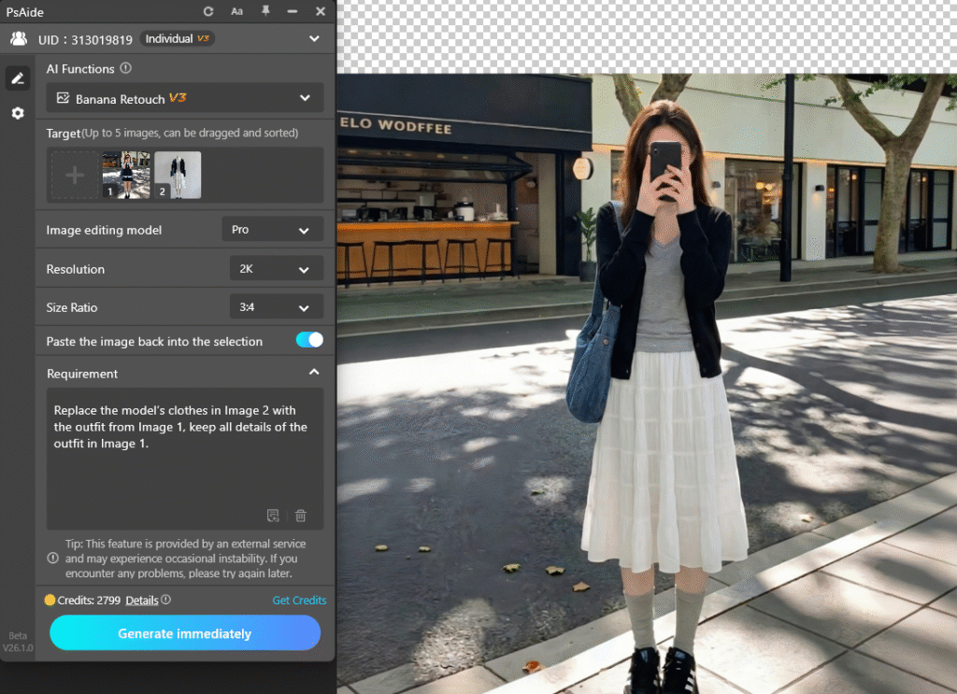Select the Edit pencil tool in left sidebar

coord(17,78)
